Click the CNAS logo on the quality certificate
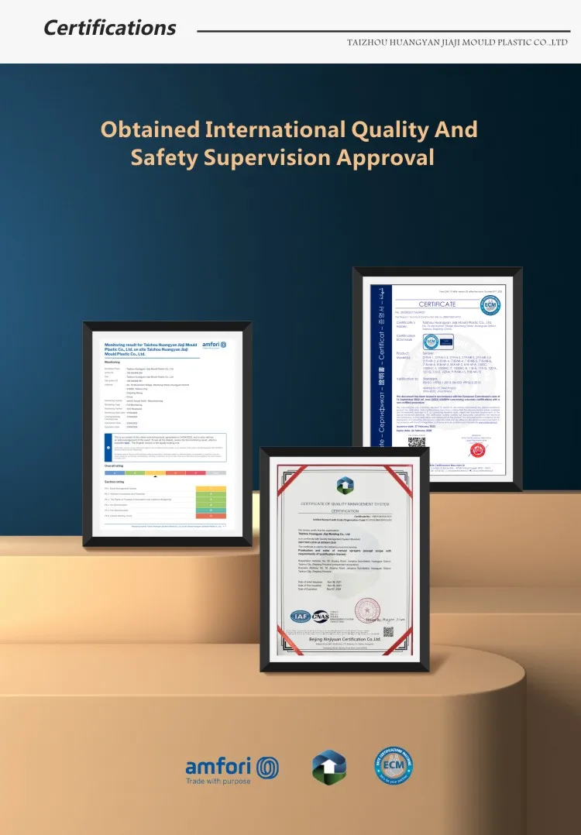This screenshot has width=581, height=835. 321,616
